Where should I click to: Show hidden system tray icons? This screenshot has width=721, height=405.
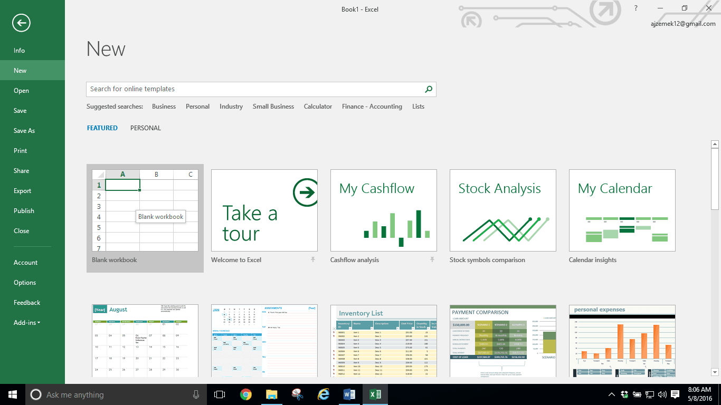tap(612, 394)
